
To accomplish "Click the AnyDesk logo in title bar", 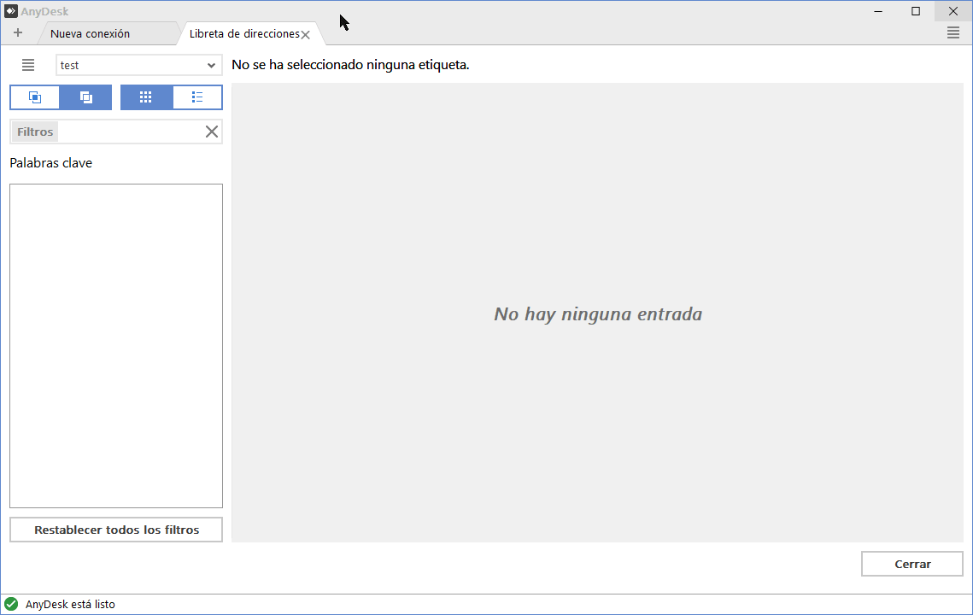I will pyautogui.click(x=11, y=11).
